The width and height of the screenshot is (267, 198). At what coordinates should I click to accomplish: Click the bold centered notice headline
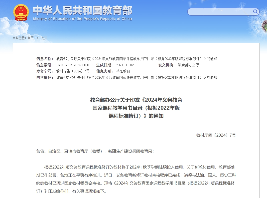point(136,108)
